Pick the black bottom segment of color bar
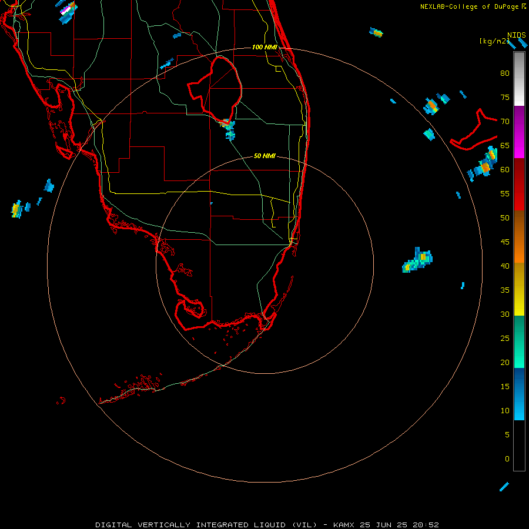Viewport: 529px width, 529px height. 519,446
